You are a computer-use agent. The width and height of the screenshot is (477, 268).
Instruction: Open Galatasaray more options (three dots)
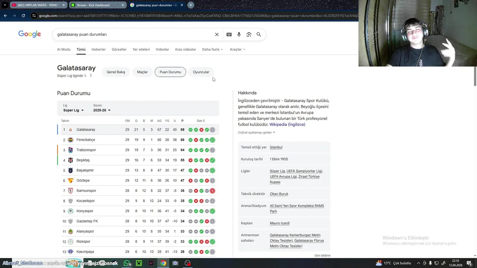[91, 76]
